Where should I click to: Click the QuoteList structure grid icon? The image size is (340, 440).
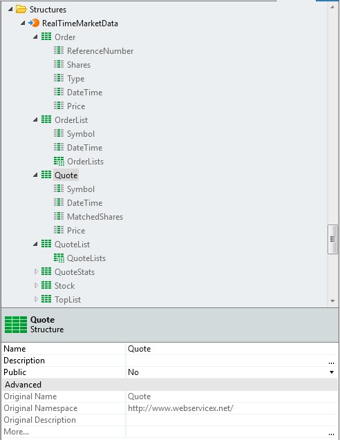tap(46, 244)
